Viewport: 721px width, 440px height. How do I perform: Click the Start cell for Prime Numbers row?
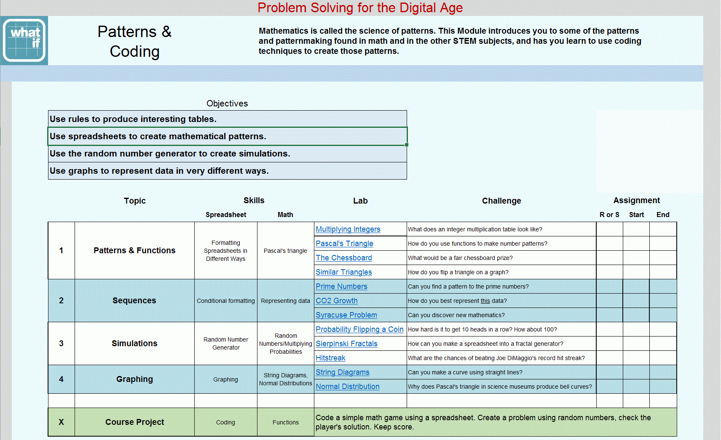click(636, 286)
